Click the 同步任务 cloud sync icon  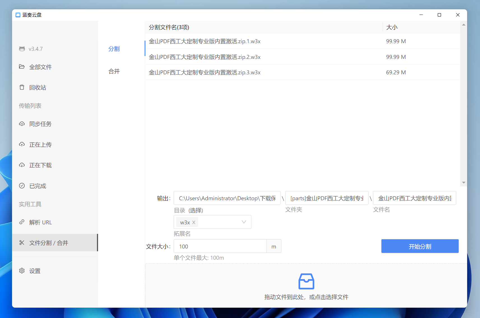(22, 124)
